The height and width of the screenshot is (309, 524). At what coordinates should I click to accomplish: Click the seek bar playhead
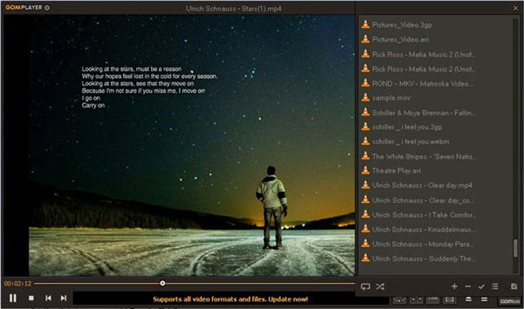tap(162, 284)
